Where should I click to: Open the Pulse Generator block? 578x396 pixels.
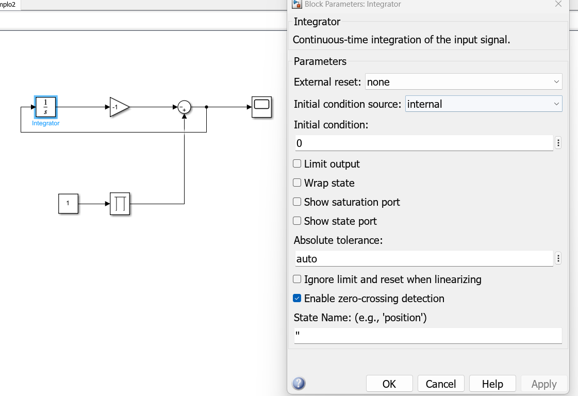pos(120,204)
